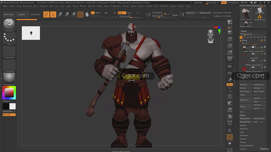Click the Rotate view icon
Image resolution: width=271 pixels, height=152 pixels.
pyautogui.click(x=229, y=116)
